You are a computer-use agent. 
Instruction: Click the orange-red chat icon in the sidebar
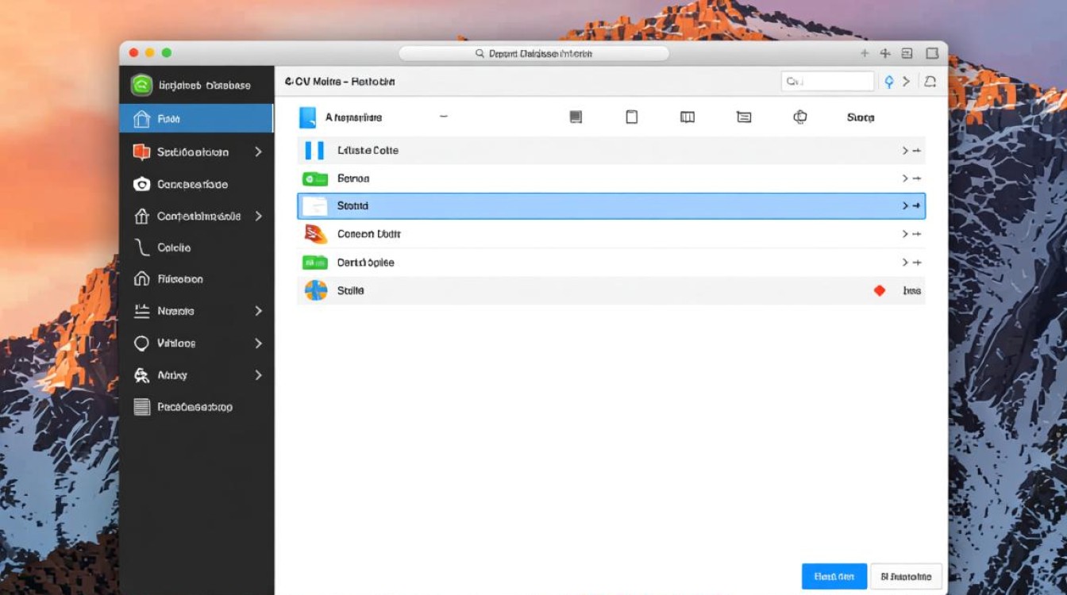click(x=141, y=152)
